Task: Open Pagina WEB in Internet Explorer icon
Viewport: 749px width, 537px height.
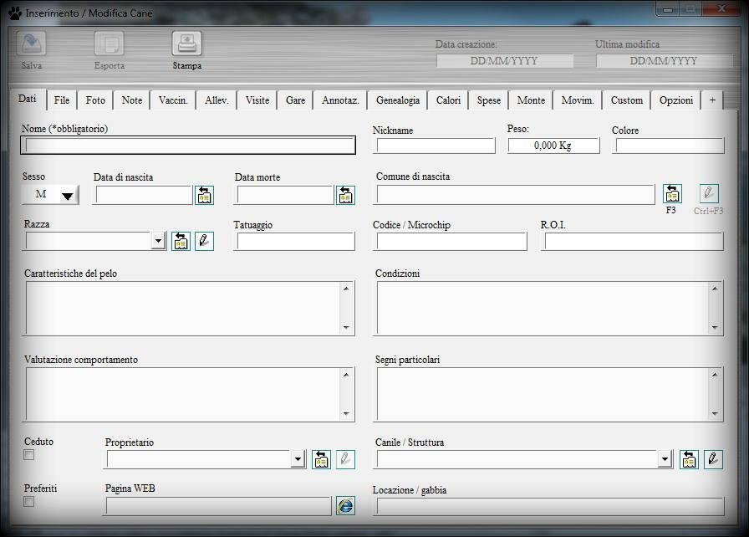Action: click(x=345, y=506)
